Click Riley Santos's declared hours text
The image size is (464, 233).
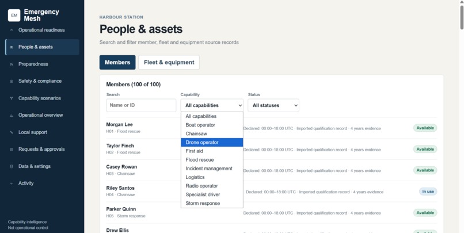point(314,192)
